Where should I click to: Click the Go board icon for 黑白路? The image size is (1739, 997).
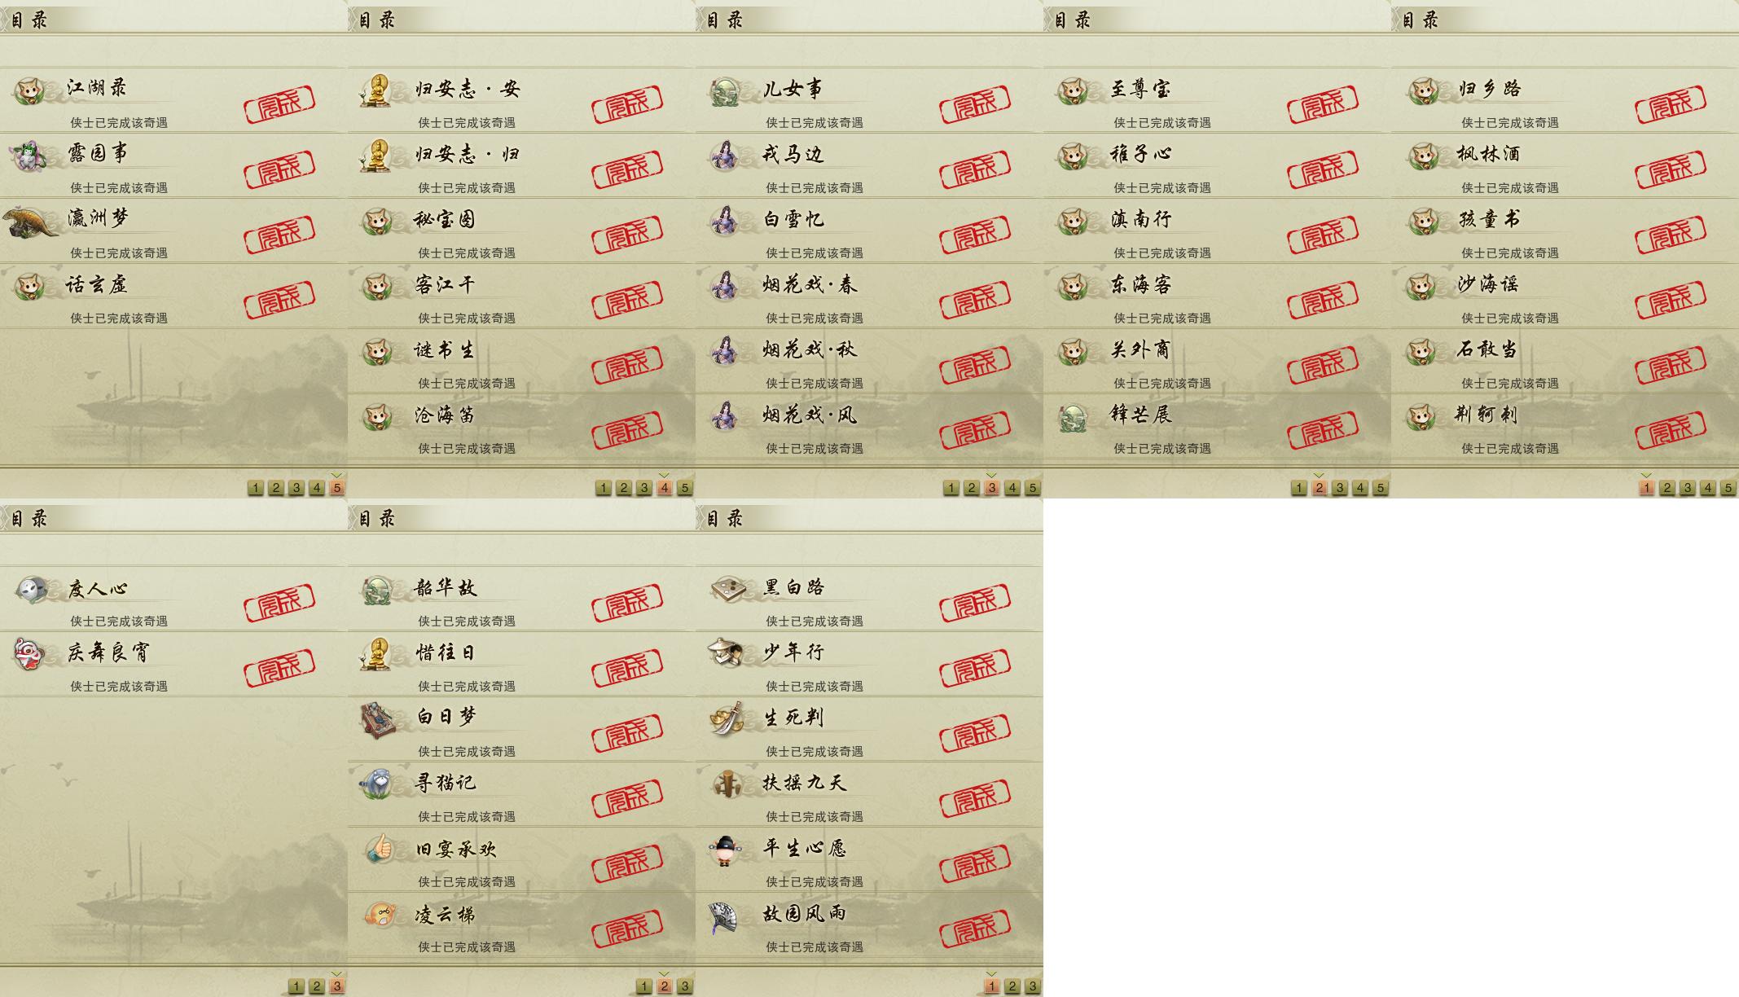point(727,589)
